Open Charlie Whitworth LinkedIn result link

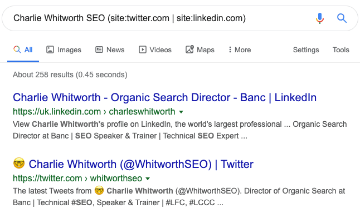pyautogui.click(x=164, y=97)
